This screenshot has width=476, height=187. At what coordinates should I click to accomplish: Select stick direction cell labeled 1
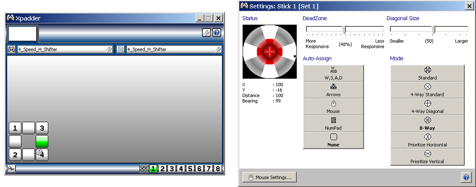(15, 128)
